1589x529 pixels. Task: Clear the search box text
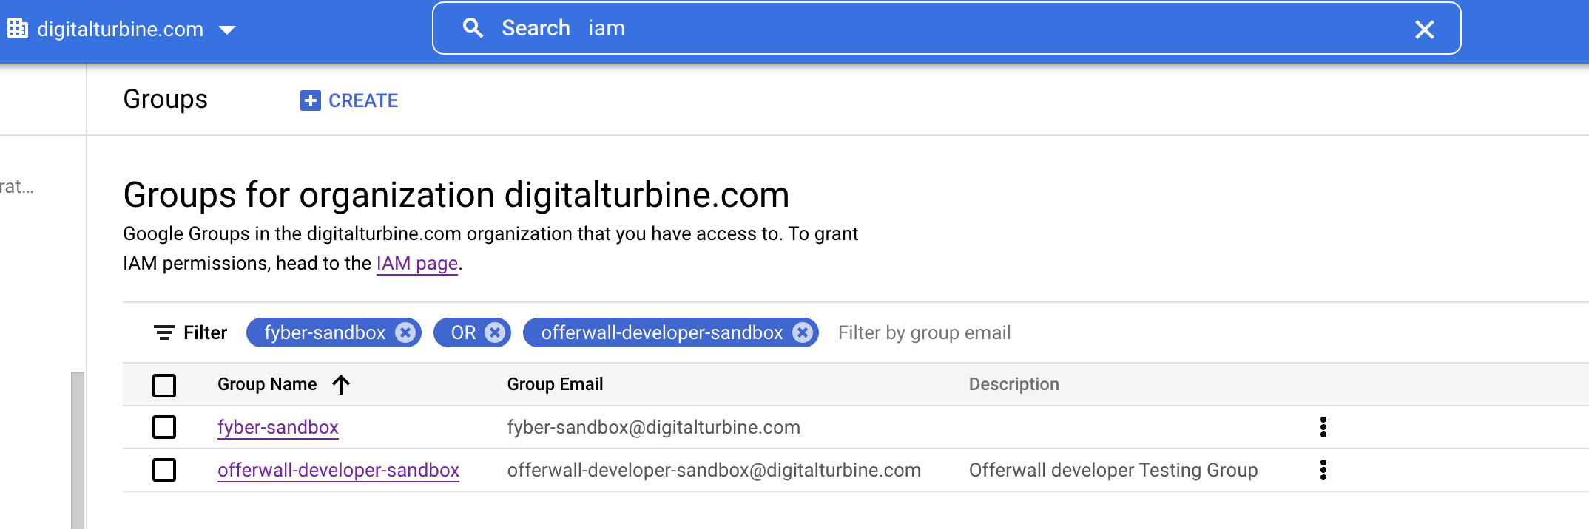[x=1424, y=30]
